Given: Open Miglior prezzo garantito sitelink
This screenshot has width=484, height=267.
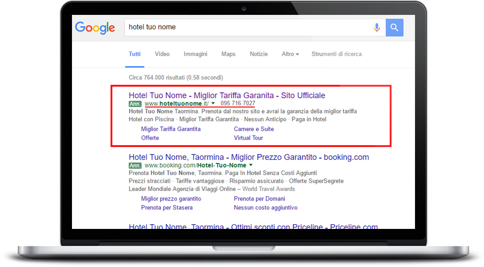Looking at the screenshot, I should 171,199.
